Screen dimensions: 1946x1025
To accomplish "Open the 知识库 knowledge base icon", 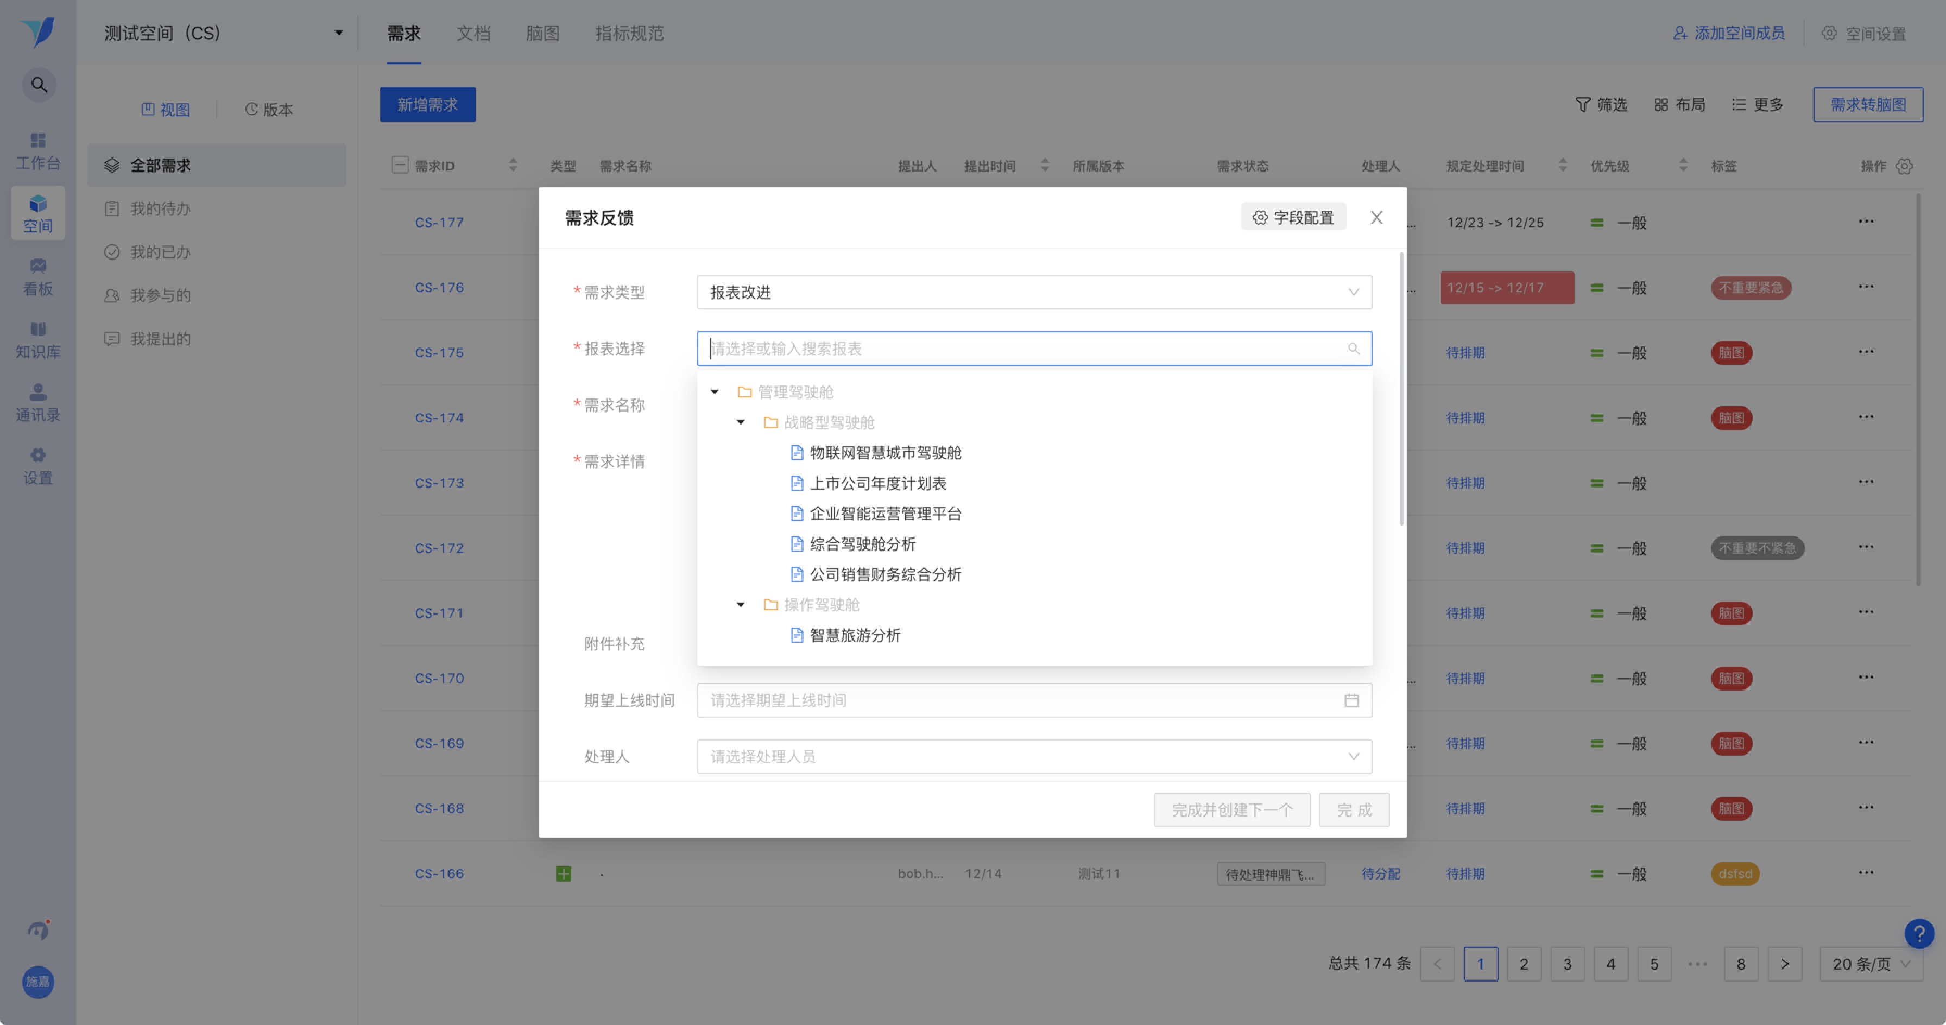I will tap(38, 339).
